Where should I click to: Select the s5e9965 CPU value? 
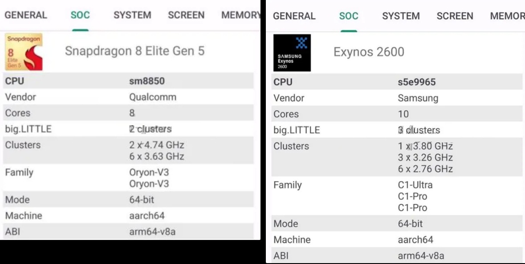point(416,82)
